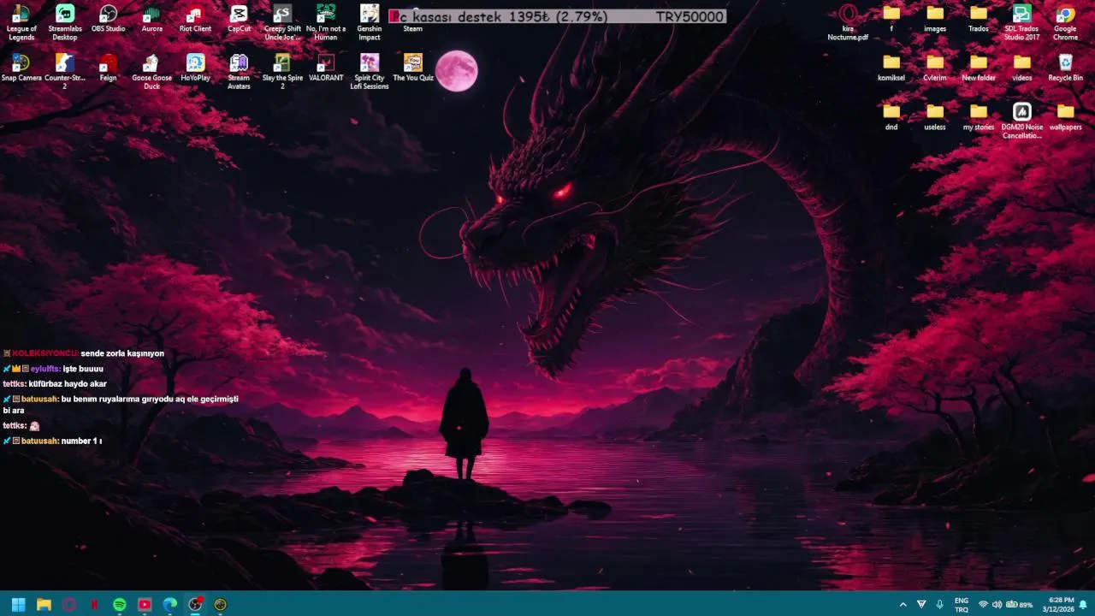Select the New folder icon
The height and width of the screenshot is (616, 1095).
[979, 68]
